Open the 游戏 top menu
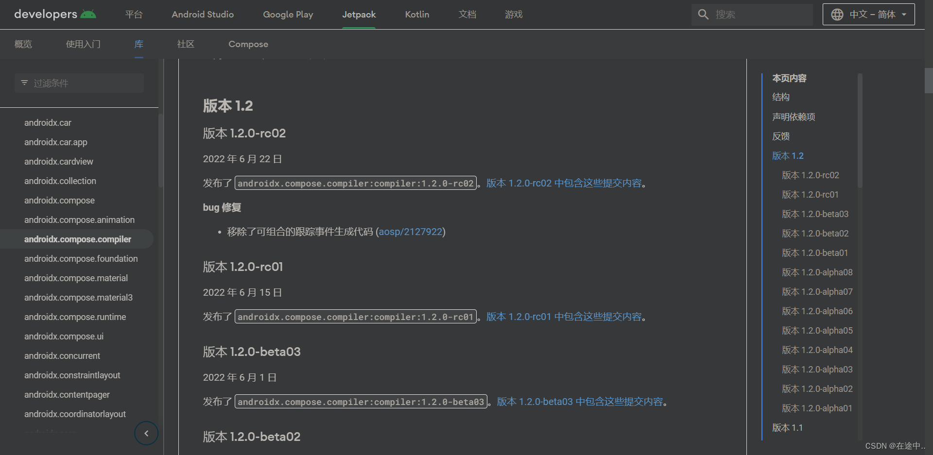 (514, 15)
